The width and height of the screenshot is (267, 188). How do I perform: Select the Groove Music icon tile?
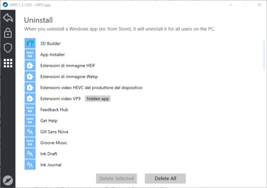30,142
